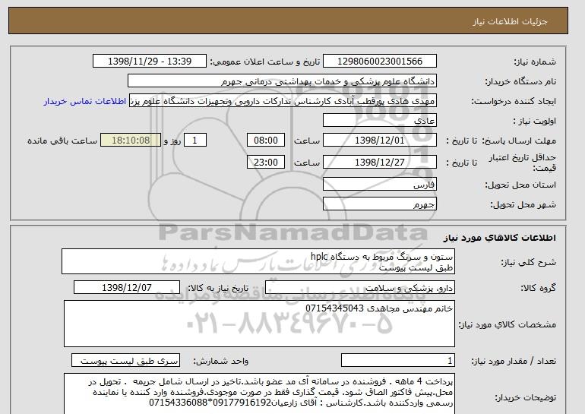The width and height of the screenshot is (585, 414).
Task: Click the goods need date field 1398/12/07
Action: [x=127, y=288]
